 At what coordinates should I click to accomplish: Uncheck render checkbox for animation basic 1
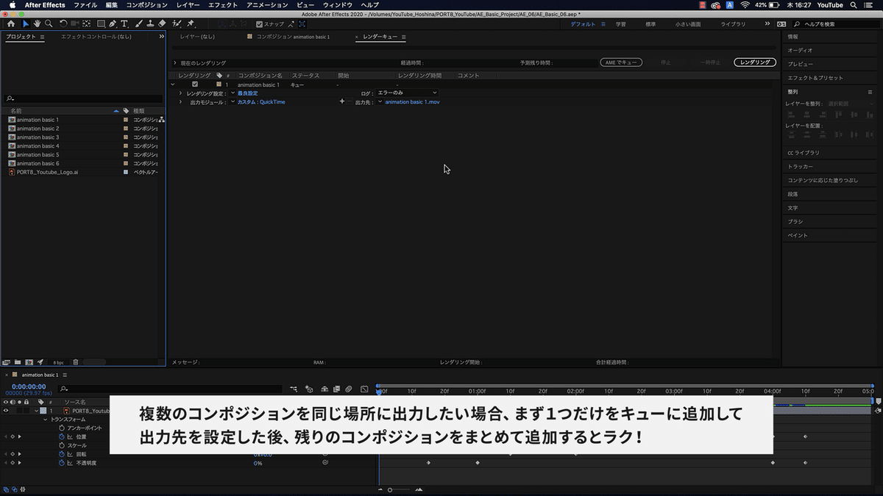(x=194, y=85)
